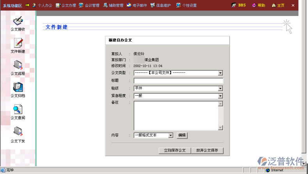Click the page scrollbar down arrow
This screenshot has width=308, height=174.
tap(304, 163)
